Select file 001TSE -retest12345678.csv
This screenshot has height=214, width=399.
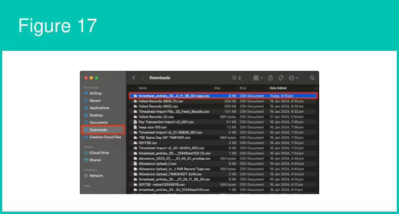point(223,185)
